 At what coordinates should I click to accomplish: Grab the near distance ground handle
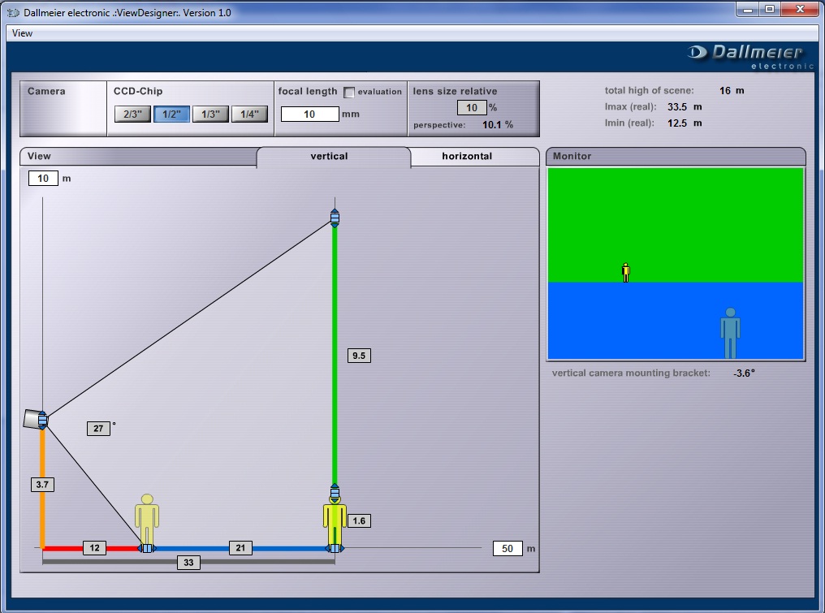coord(147,548)
